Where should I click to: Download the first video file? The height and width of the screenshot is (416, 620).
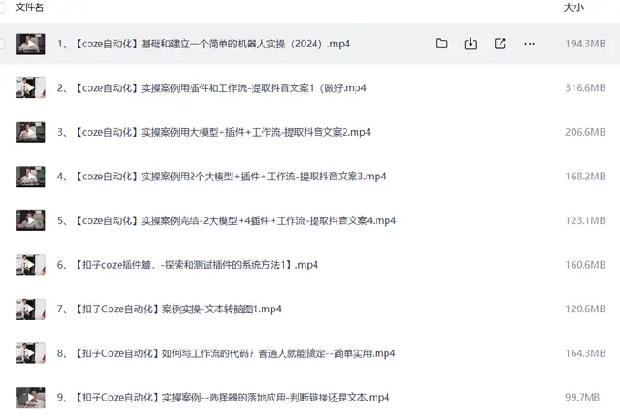point(470,44)
